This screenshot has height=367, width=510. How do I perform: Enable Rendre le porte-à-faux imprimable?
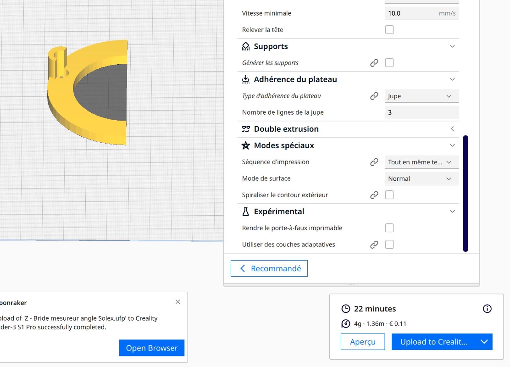(x=389, y=228)
